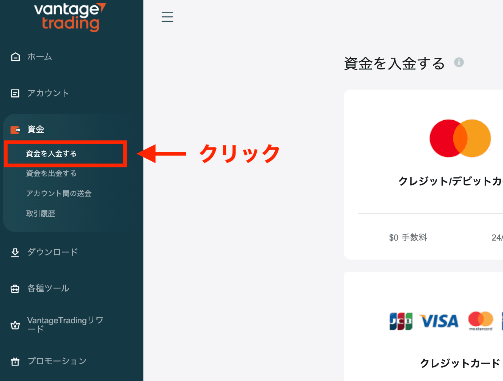The height and width of the screenshot is (381, 503).
Task: Click the orange wallet icon beside 資金
Action: 15,129
